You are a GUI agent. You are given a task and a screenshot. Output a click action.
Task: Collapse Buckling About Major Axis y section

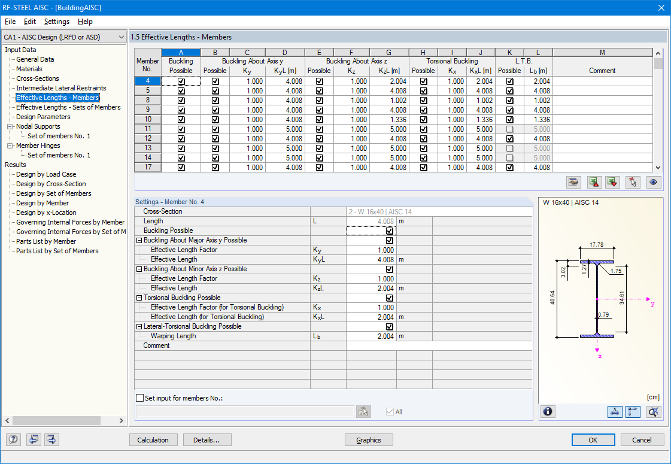pos(139,241)
